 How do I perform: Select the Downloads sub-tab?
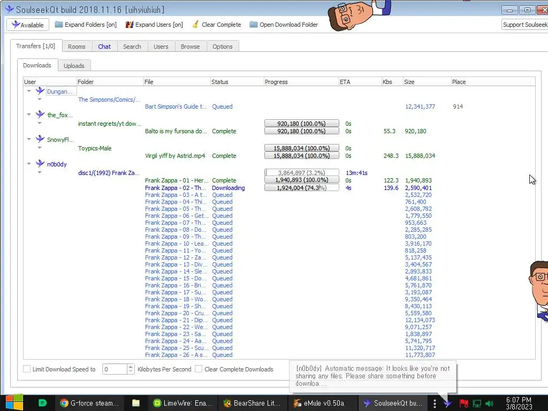[37, 65]
